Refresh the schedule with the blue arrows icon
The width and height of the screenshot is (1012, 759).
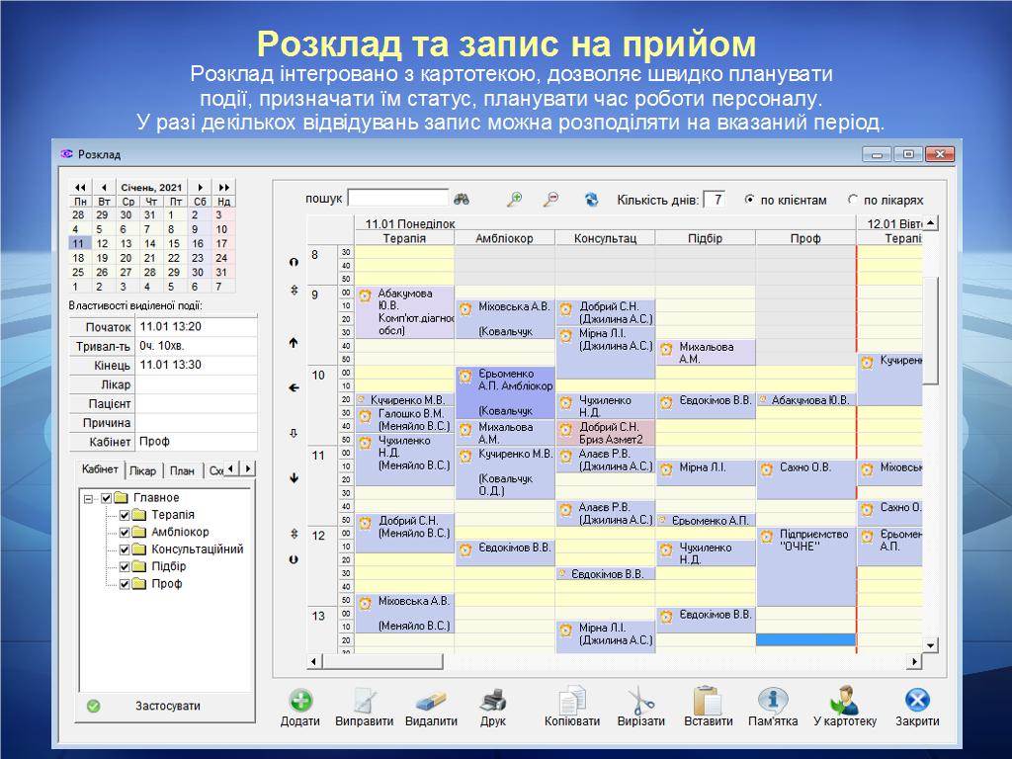point(591,199)
